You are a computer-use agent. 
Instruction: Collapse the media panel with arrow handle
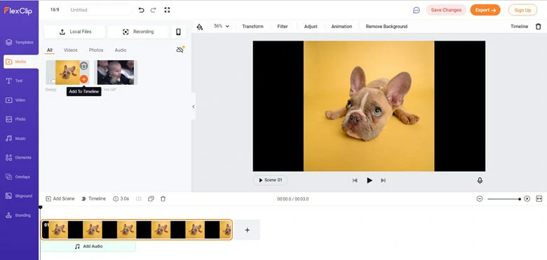(x=194, y=107)
